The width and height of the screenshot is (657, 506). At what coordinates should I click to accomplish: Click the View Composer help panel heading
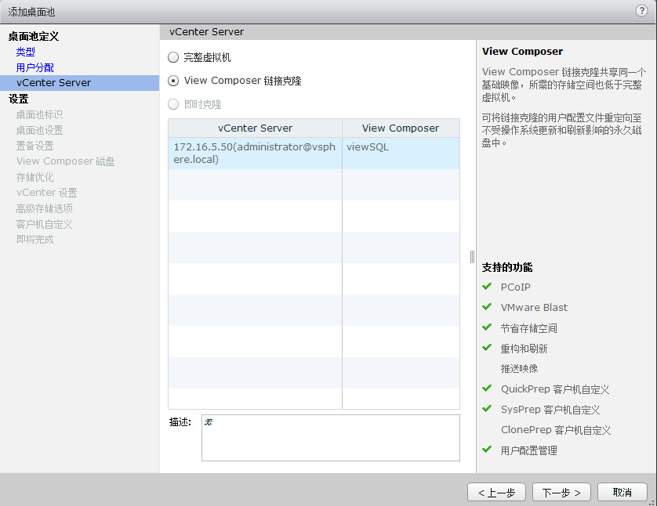click(x=522, y=52)
